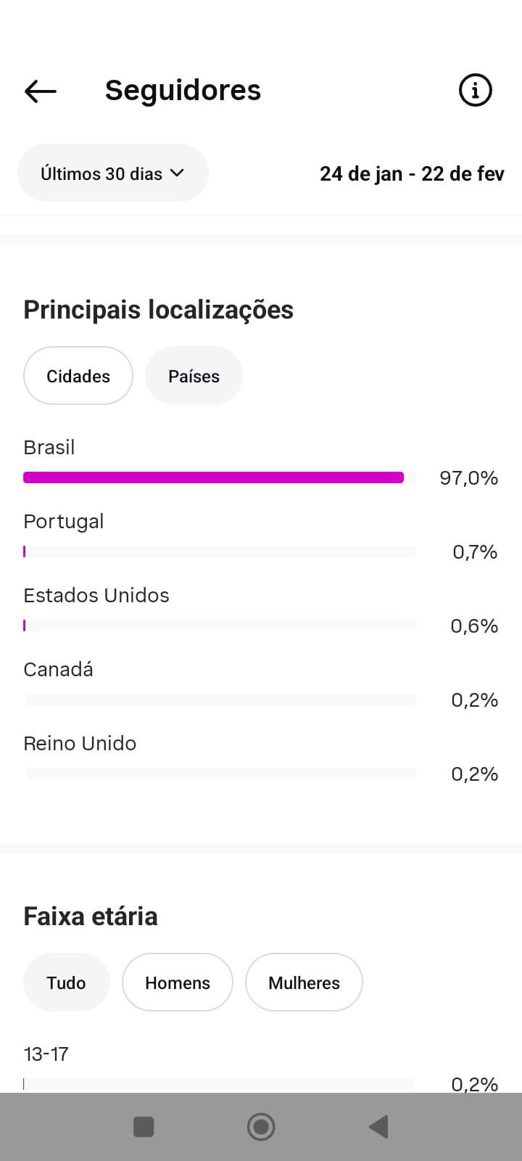This screenshot has width=522, height=1161.
Task: Tap the back arrow icon
Action: [x=41, y=91]
